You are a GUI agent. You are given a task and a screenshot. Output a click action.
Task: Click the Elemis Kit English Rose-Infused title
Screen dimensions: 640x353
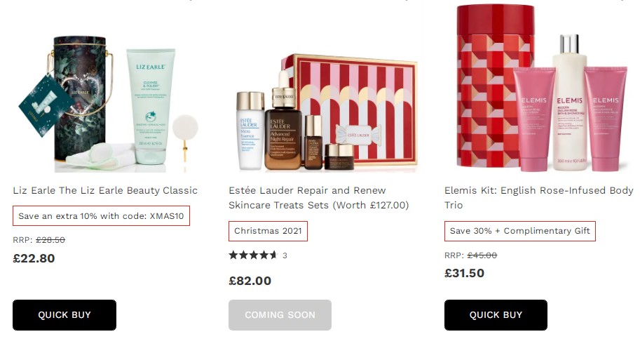click(539, 198)
